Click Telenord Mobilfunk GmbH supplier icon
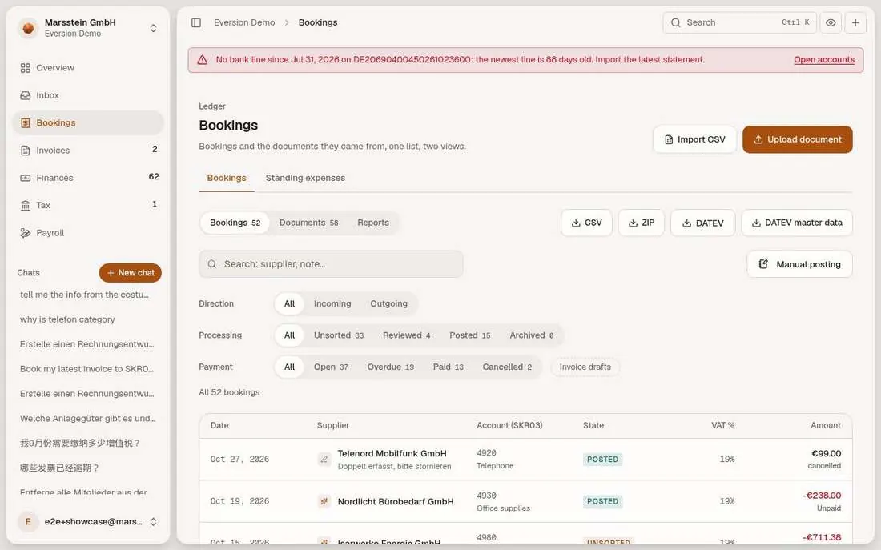The width and height of the screenshot is (881, 550). 324,459
